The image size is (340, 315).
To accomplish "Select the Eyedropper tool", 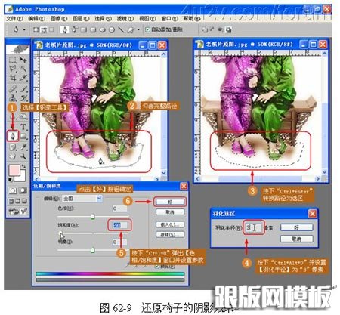I will coord(23,147).
